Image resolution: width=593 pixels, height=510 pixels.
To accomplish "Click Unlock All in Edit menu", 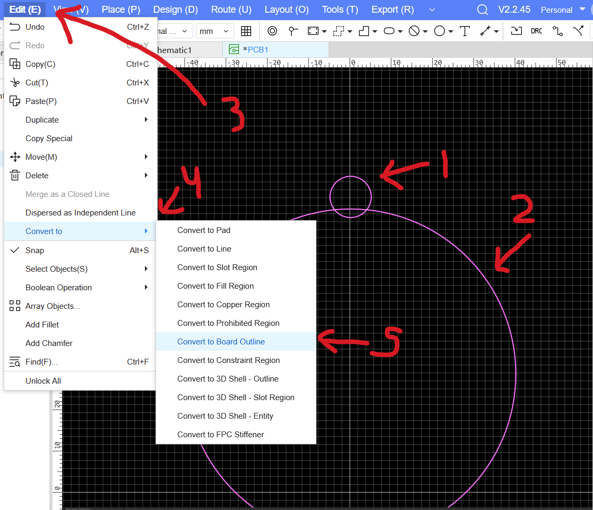I will tap(43, 381).
